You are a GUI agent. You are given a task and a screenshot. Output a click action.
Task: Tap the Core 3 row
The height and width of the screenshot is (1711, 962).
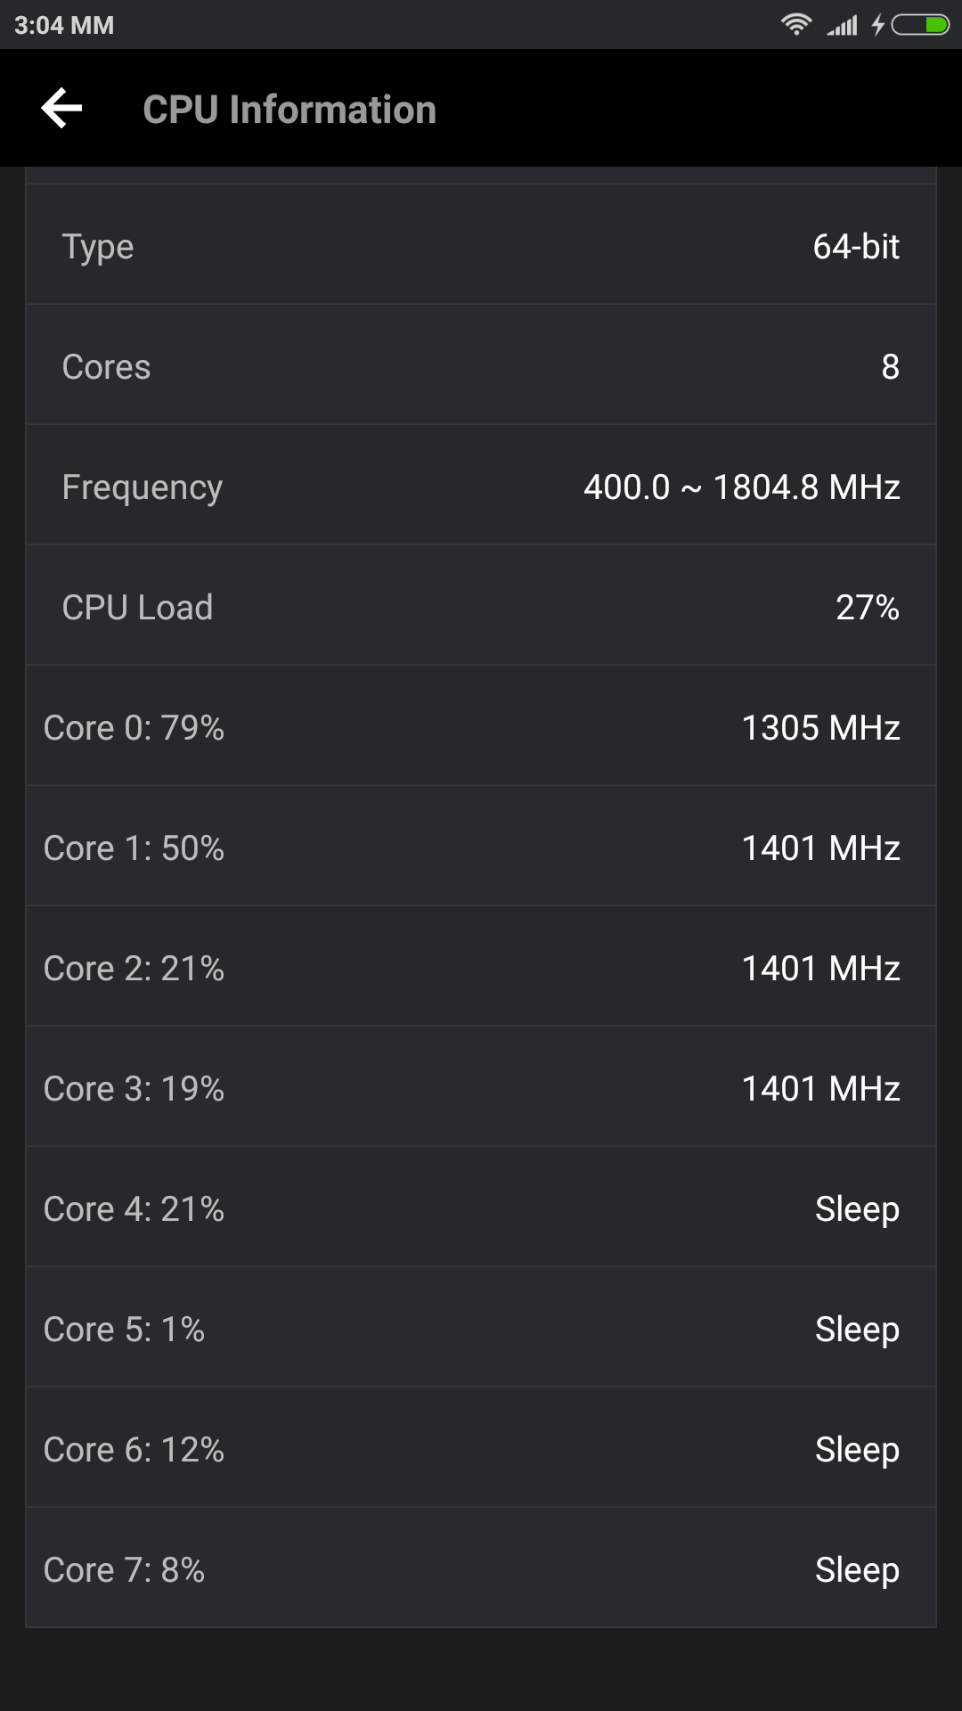[x=481, y=1088]
